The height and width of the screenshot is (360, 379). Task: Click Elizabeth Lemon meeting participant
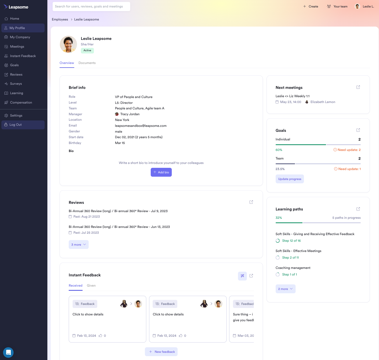tap(320, 102)
